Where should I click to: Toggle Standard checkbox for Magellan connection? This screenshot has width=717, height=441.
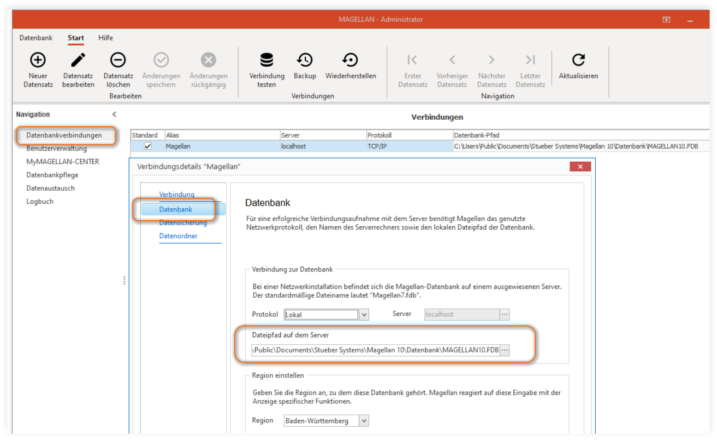(148, 146)
